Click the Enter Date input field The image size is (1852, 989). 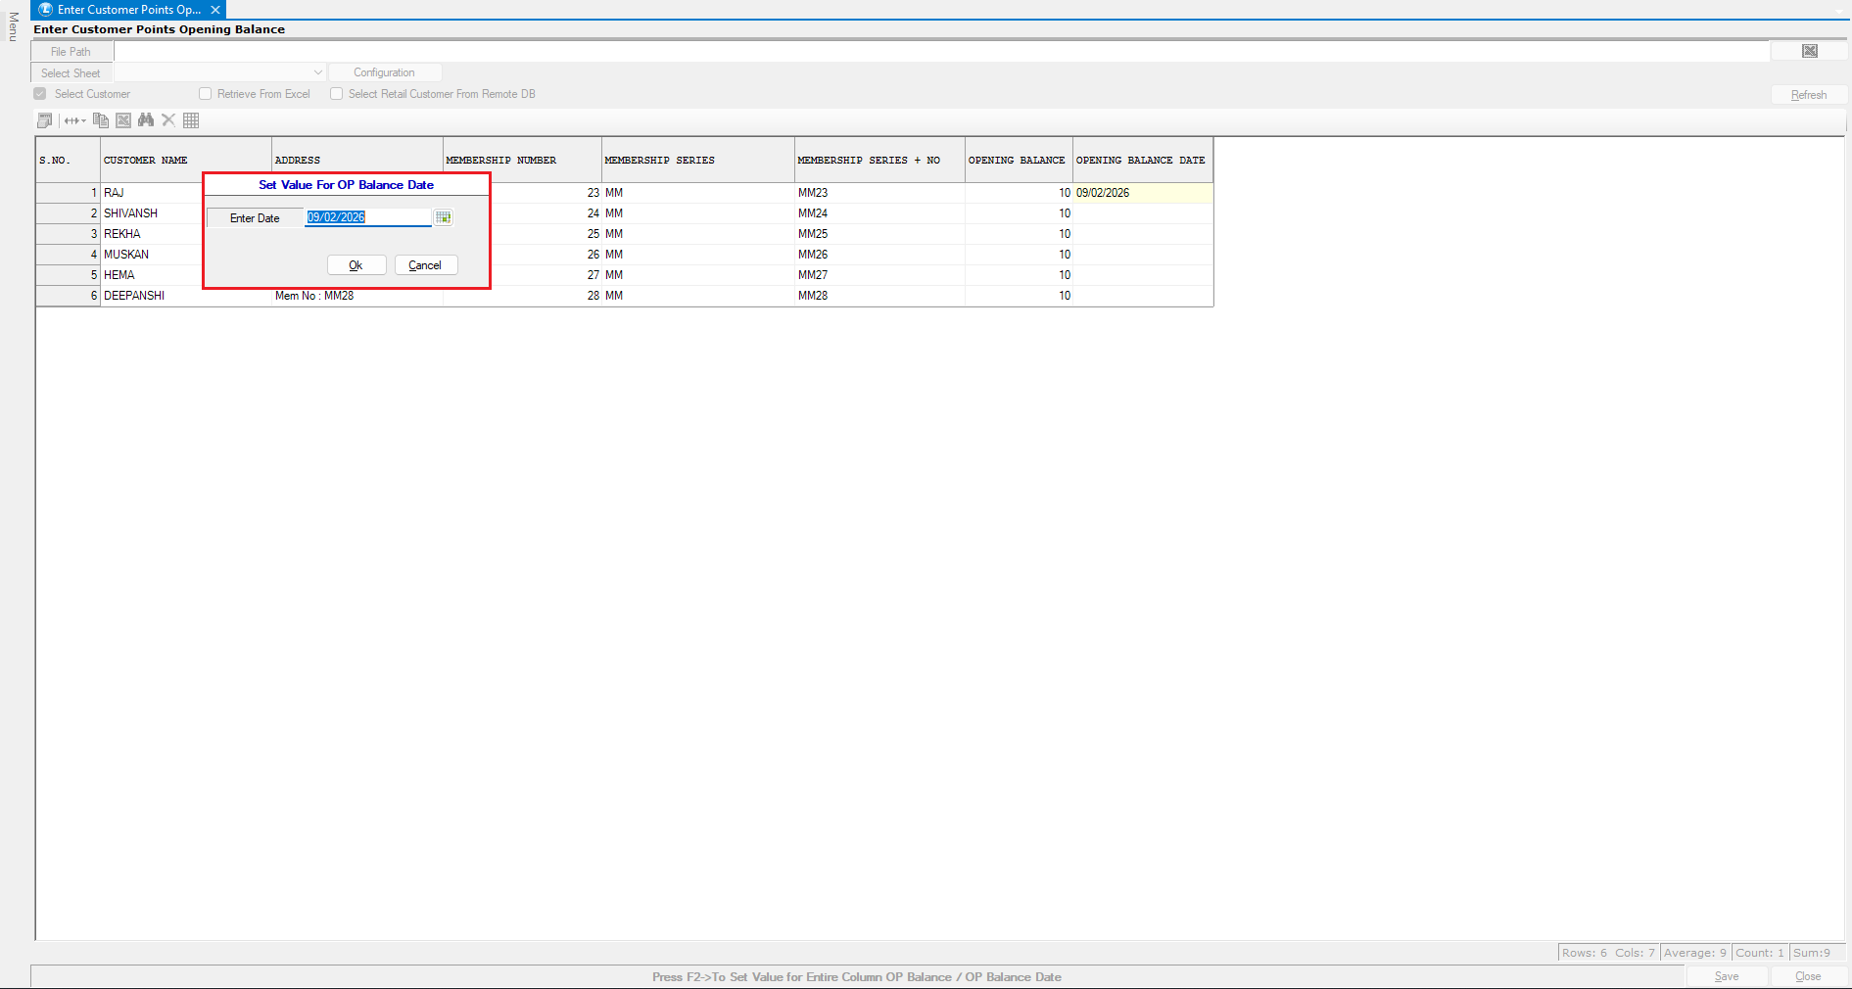[x=367, y=217]
